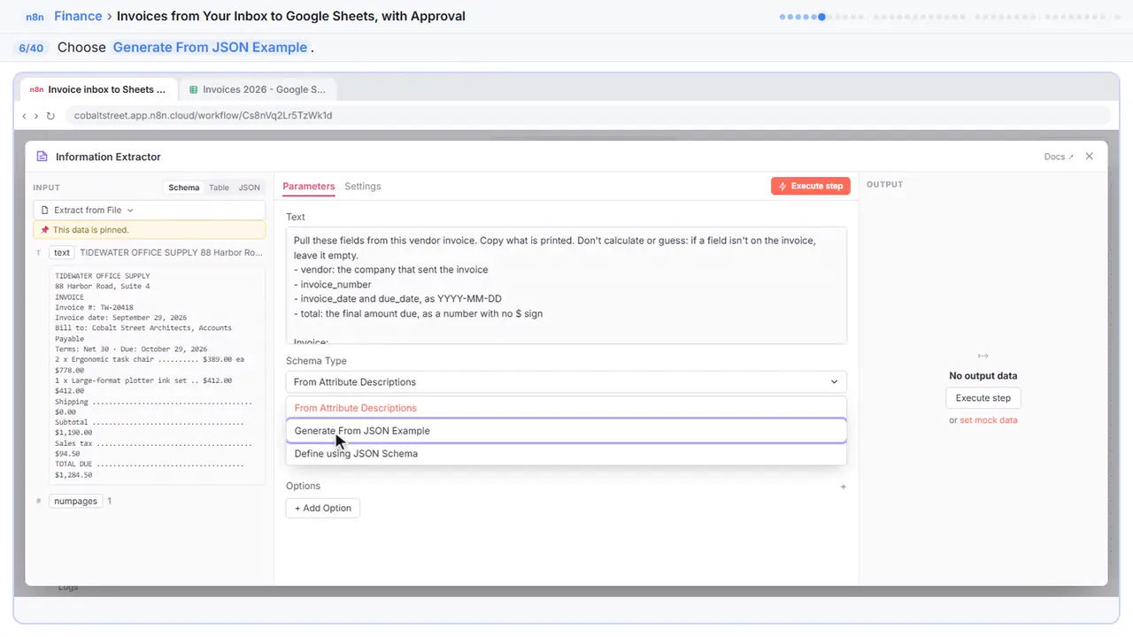The image size is (1133, 637).
Task: Open the Invoice inbox to Sheets browser tab
Action: tap(97, 89)
